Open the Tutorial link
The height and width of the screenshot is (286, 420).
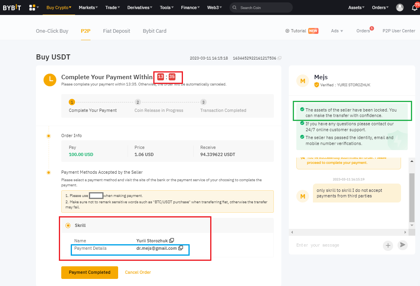(x=298, y=31)
